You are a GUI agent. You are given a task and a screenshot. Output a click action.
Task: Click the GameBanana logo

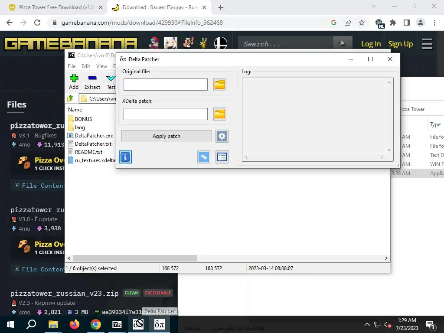point(71,44)
